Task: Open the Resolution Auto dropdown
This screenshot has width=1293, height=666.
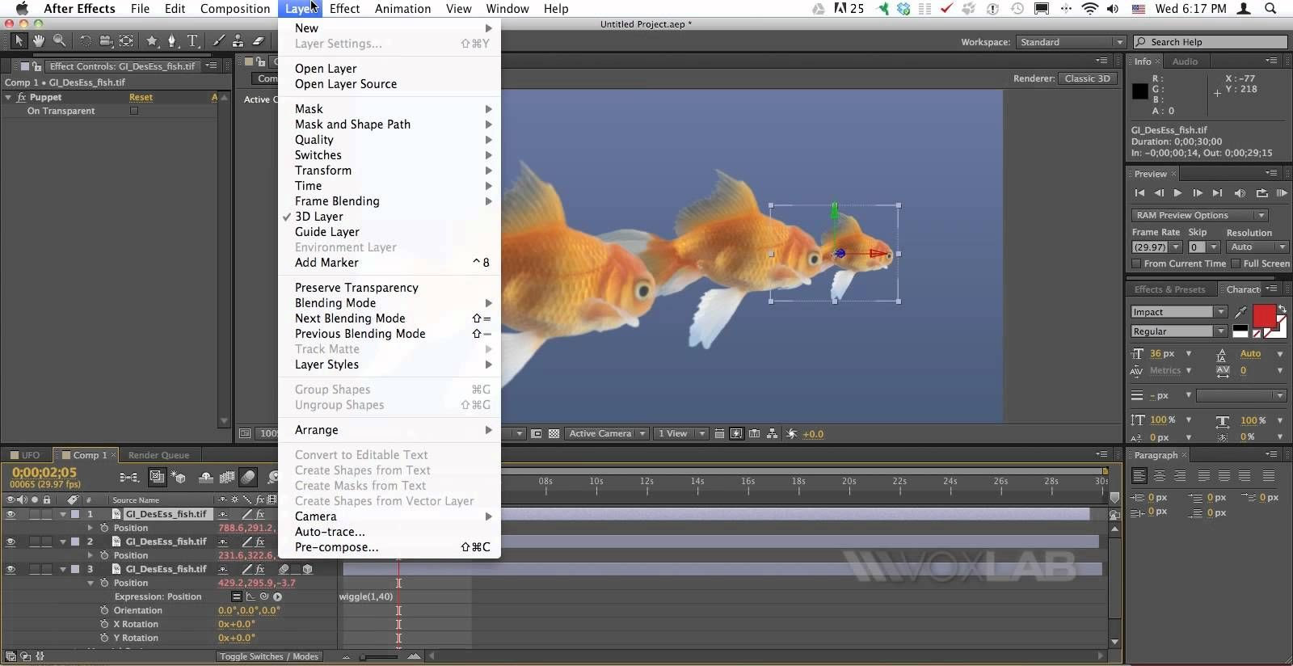Action: (1257, 247)
